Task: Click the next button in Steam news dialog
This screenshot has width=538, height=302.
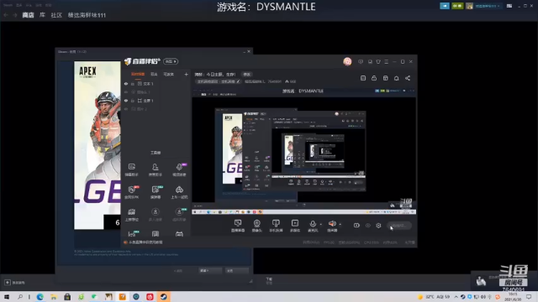Action: pos(210,270)
